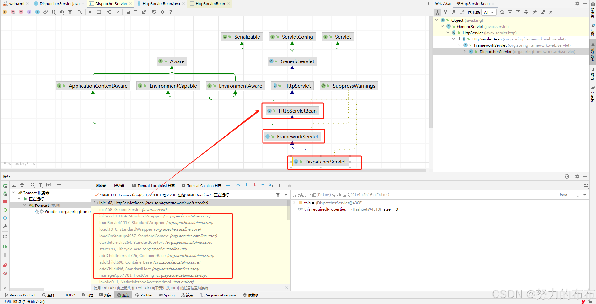Open 服务器 tab in services panel
This screenshot has height=304, width=596.
[119, 186]
